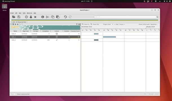Open the Project start dropdown arrow
Viewport: 172px width, 101px height.
[113, 24]
